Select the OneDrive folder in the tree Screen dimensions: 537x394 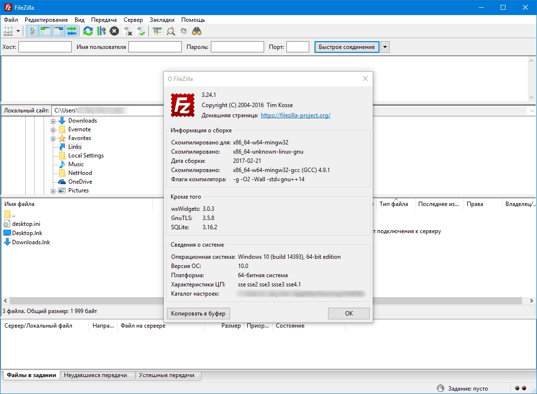pyautogui.click(x=80, y=182)
